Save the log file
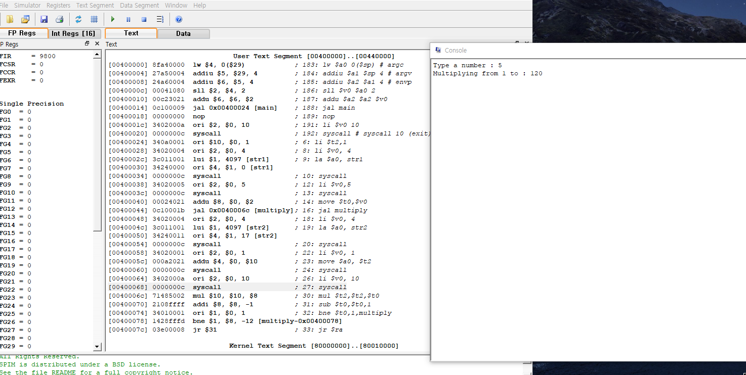Screen dimensions: 746x375 [44, 19]
